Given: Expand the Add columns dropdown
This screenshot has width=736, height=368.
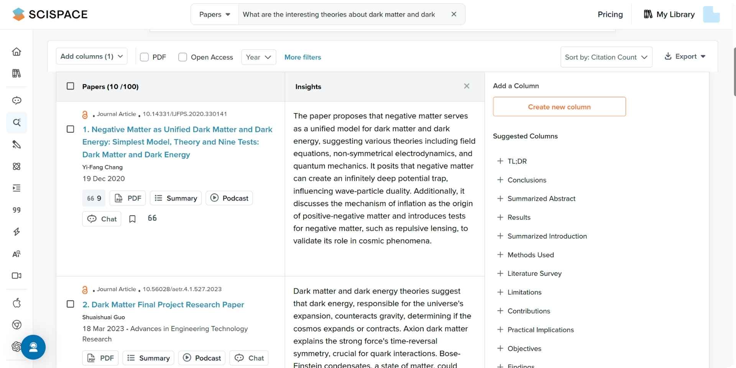Looking at the screenshot, I should (x=92, y=56).
